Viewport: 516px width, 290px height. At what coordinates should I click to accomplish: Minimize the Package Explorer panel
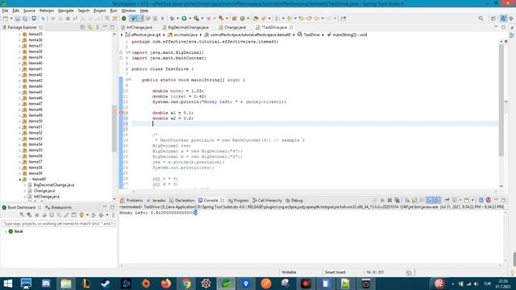pos(105,27)
